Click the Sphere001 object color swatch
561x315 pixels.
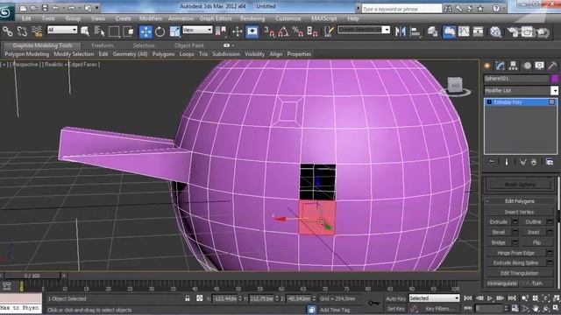click(x=555, y=79)
